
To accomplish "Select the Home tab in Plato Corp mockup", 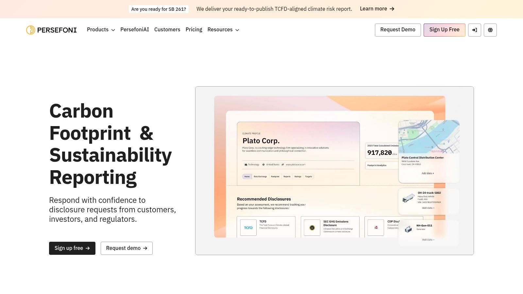I will pyautogui.click(x=247, y=176).
